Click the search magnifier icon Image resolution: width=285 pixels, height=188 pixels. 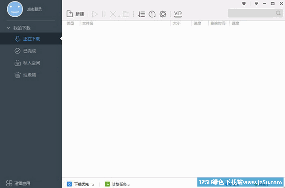click(278, 13)
